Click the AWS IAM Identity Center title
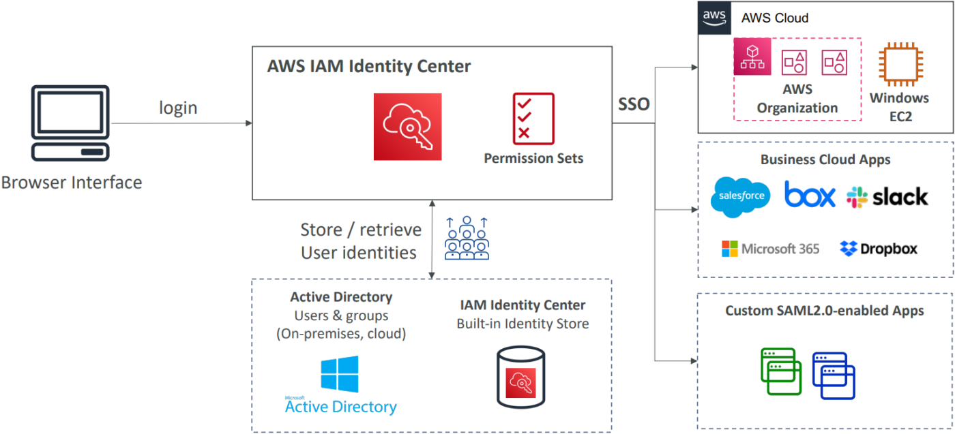The width and height of the screenshot is (955, 434). [x=368, y=67]
